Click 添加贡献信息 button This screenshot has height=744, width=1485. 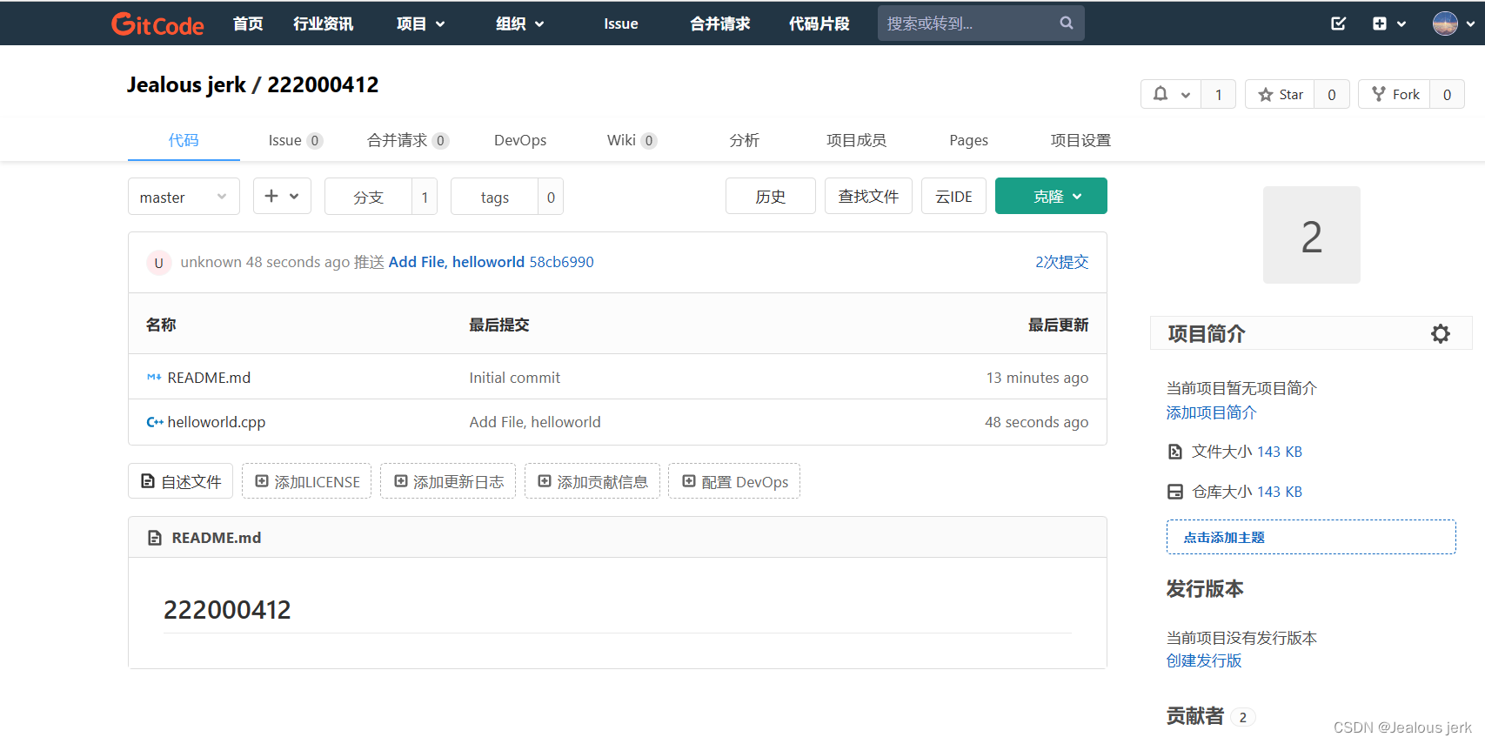tap(592, 481)
